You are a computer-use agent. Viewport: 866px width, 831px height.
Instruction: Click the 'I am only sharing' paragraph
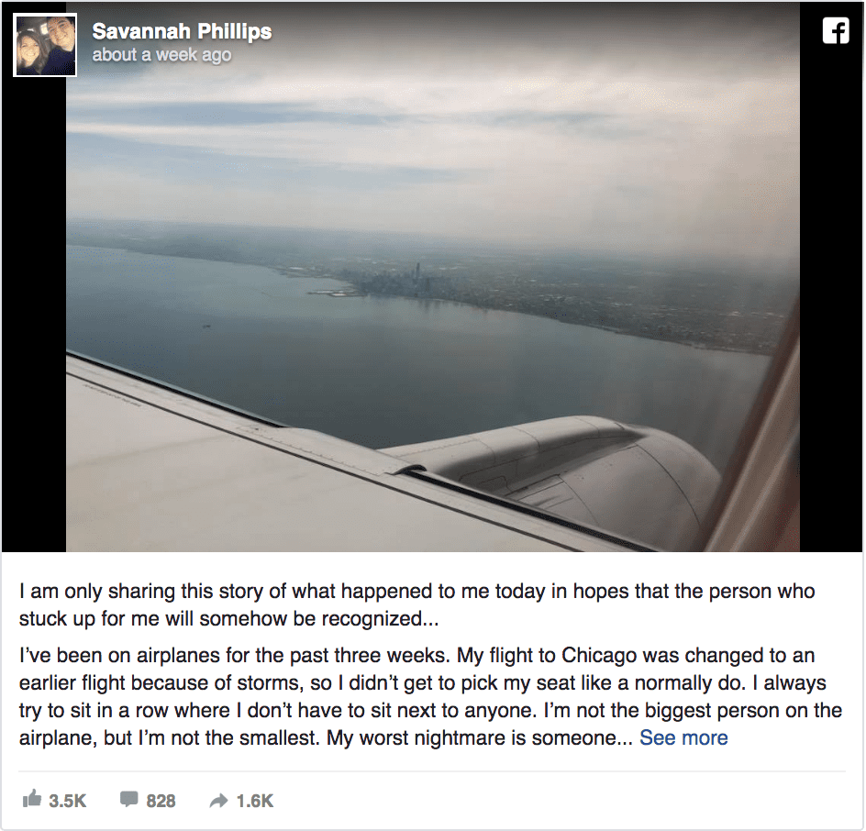417,604
